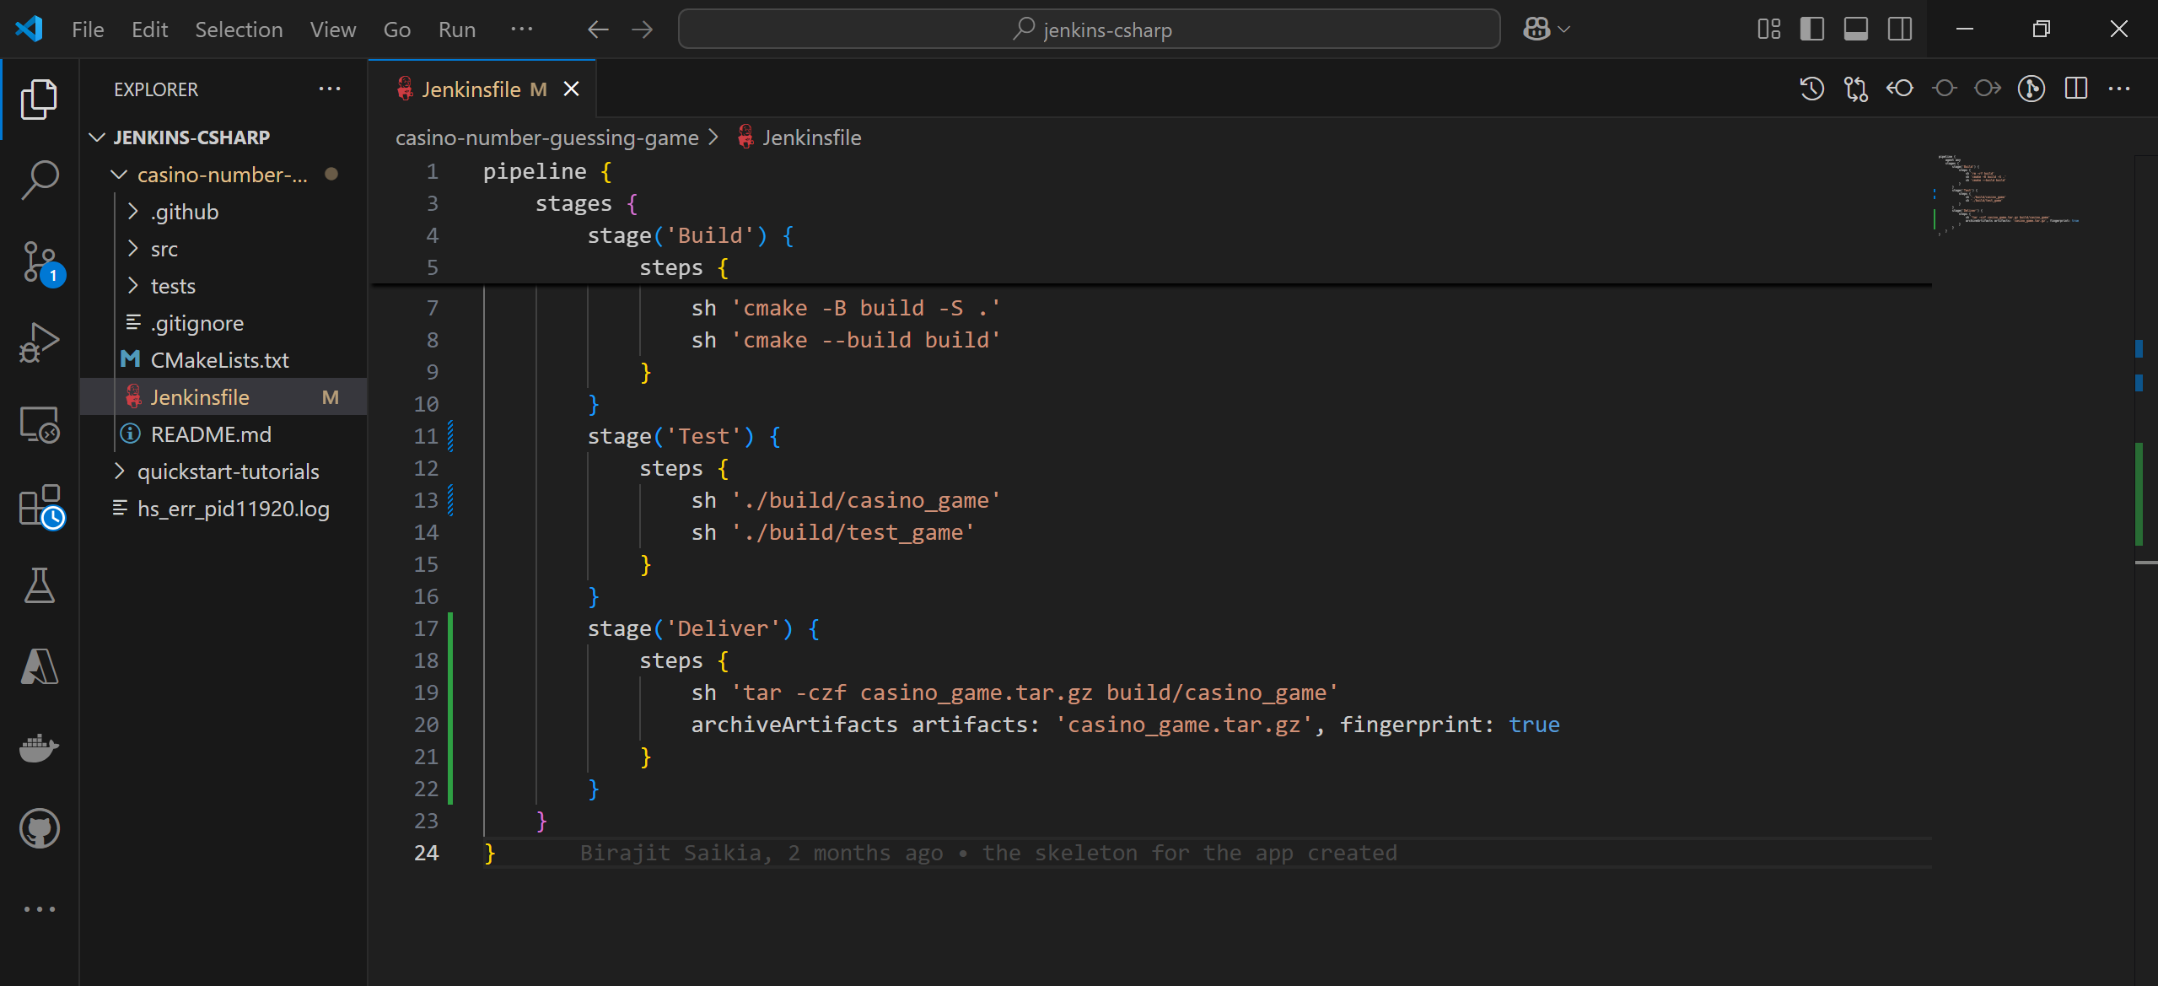The width and height of the screenshot is (2158, 986).
Task: Click the 'archiveArtifacts' code on line 20
Action: [x=794, y=725]
